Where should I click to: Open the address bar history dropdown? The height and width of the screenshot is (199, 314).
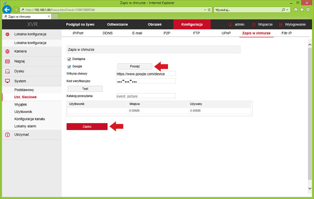(205, 10)
